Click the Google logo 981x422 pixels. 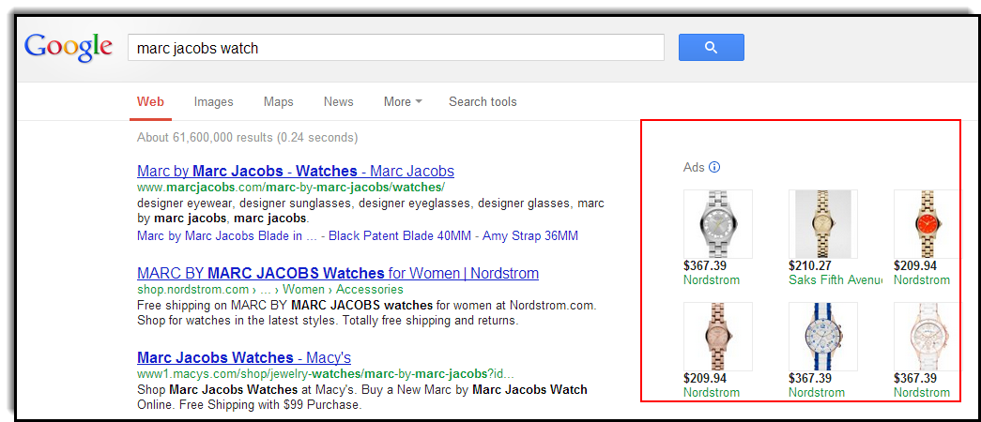pos(69,48)
